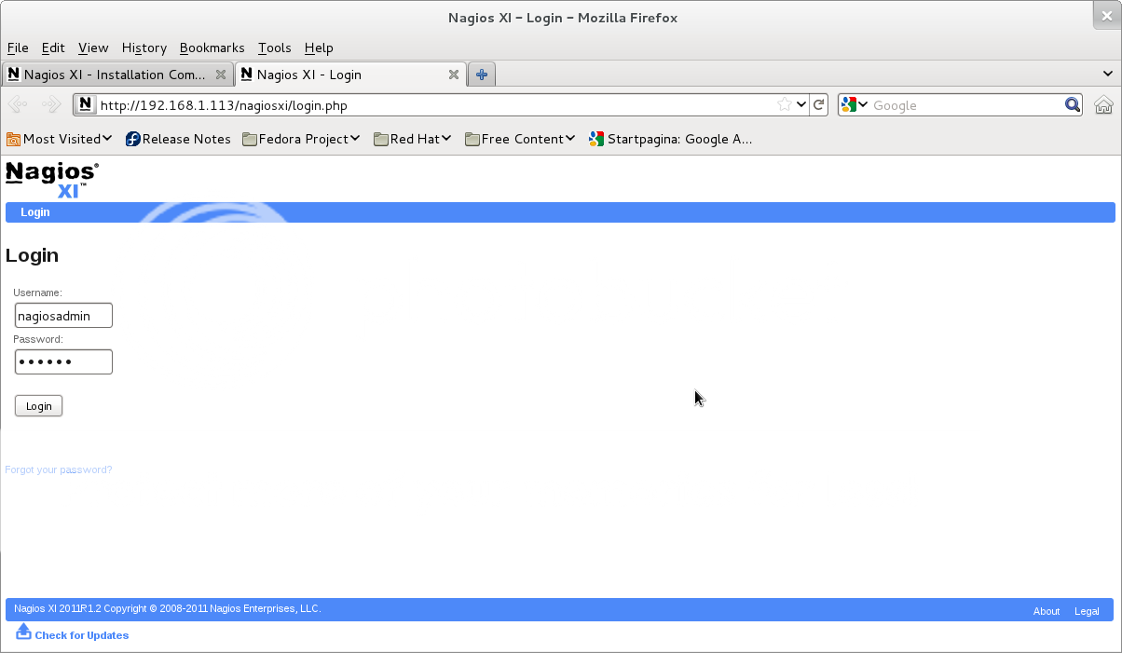Viewport: 1122px width, 653px height.
Task: Click the Startpagina Google bookmark icon
Action: [x=596, y=139]
